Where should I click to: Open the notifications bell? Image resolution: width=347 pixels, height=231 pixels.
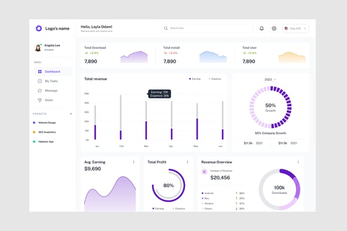[261, 28]
